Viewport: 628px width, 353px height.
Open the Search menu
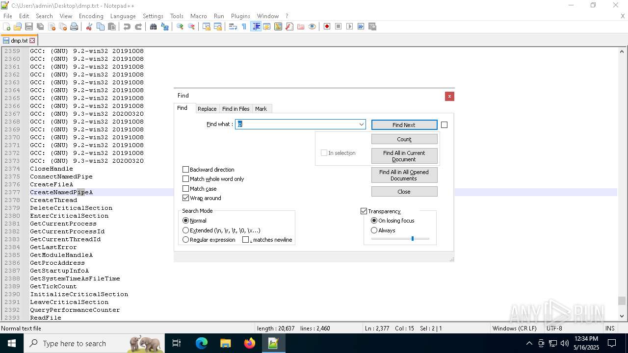pos(44,16)
